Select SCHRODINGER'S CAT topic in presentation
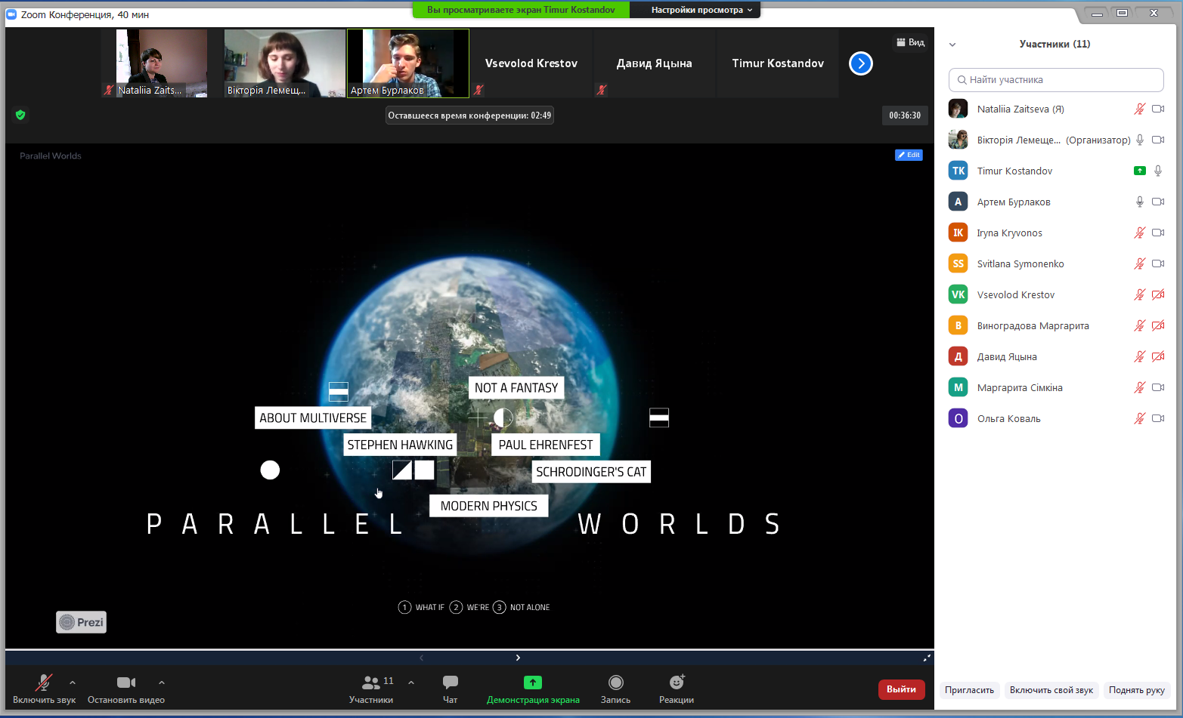This screenshot has width=1183, height=718. [590, 472]
